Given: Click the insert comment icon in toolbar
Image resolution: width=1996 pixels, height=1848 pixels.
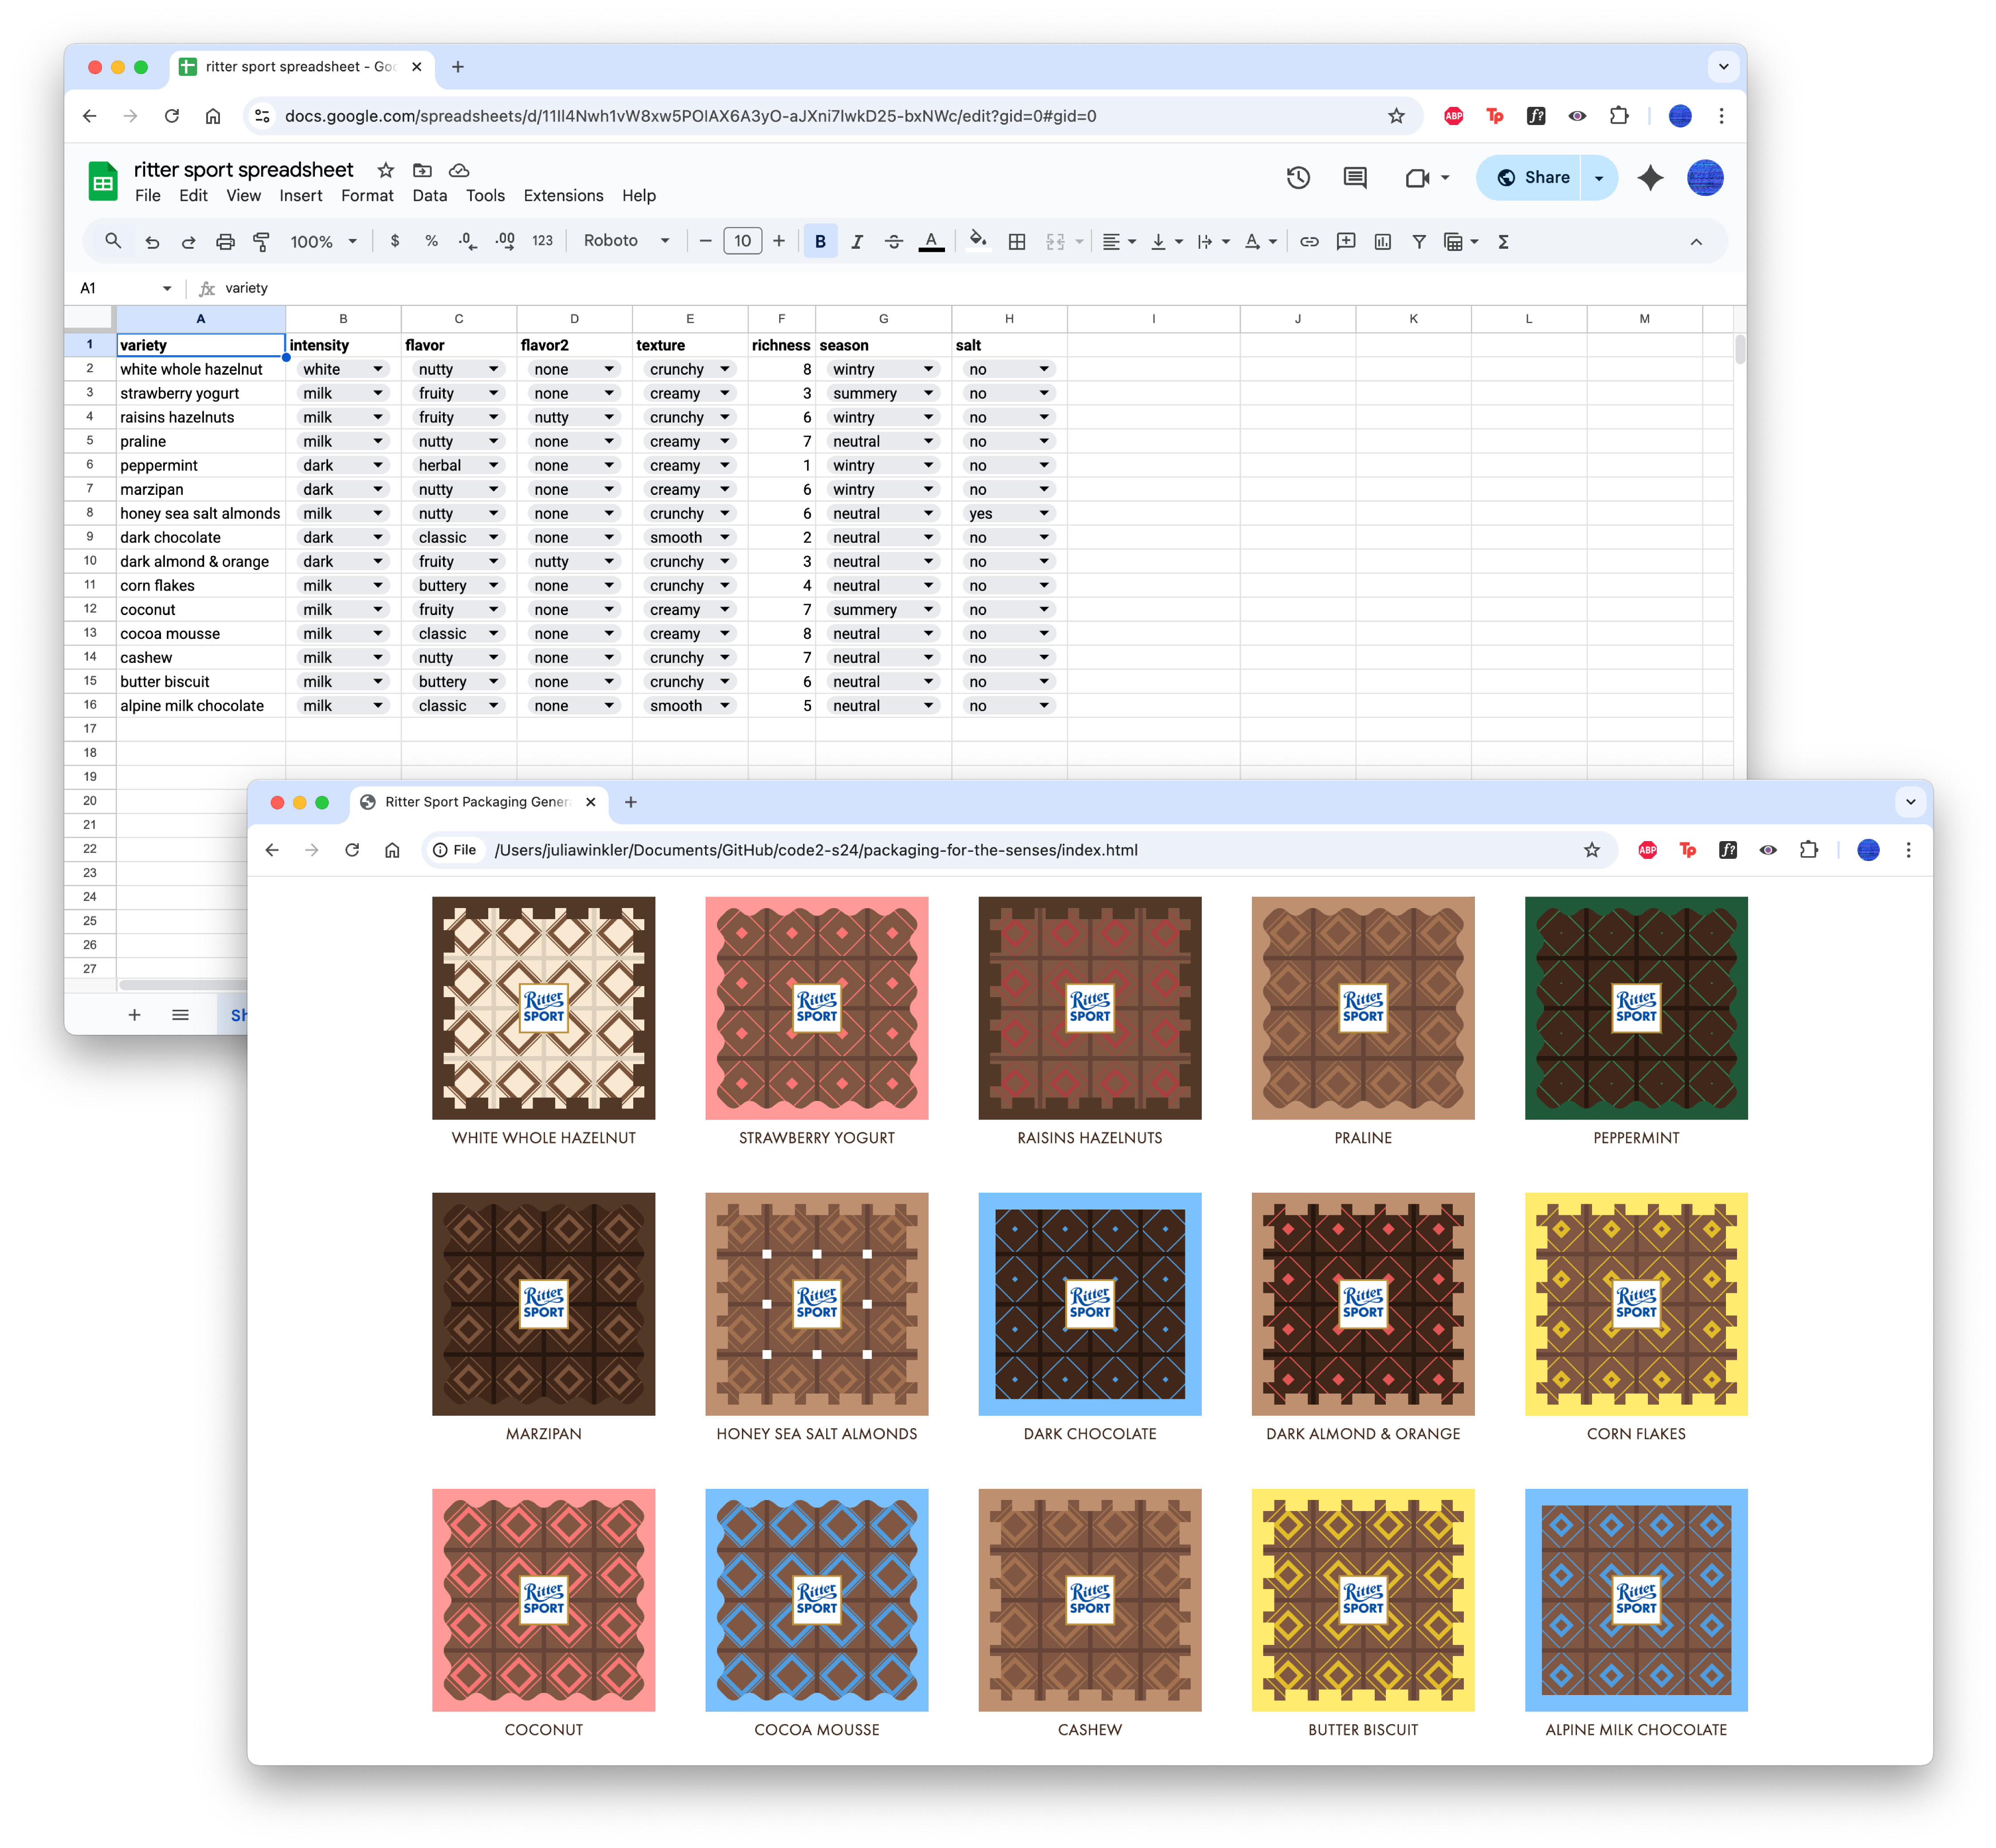Looking at the screenshot, I should 1346,241.
